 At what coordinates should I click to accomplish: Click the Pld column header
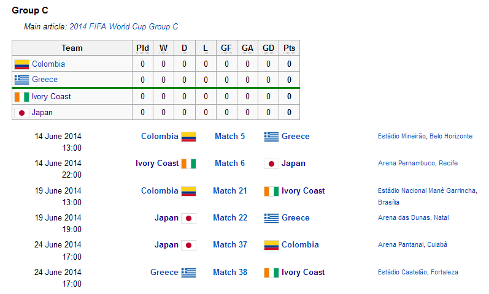(x=142, y=48)
